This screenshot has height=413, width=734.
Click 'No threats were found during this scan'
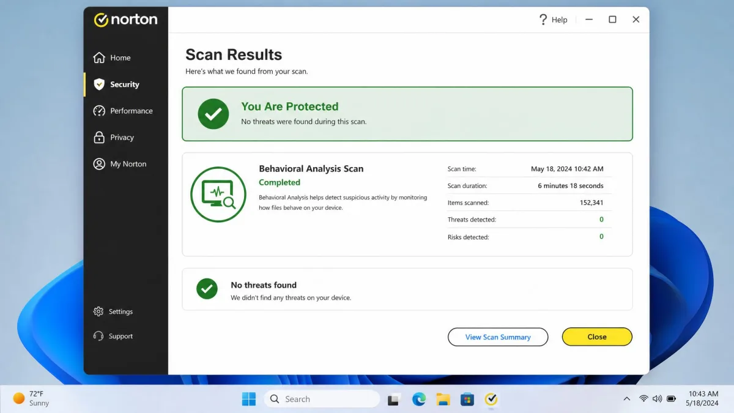click(x=304, y=122)
